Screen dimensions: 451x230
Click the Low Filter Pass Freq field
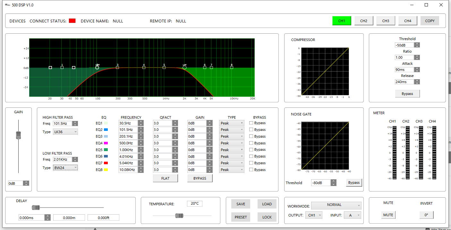tap(62, 159)
